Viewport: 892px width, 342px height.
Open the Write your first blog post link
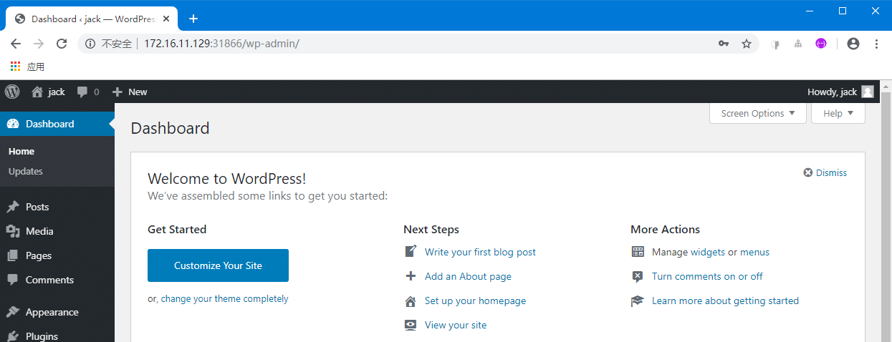click(480, 252)
